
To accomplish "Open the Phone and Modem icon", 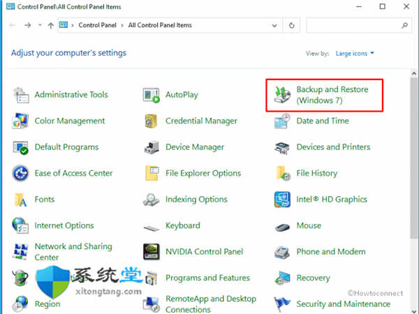I will pos(282,253).
